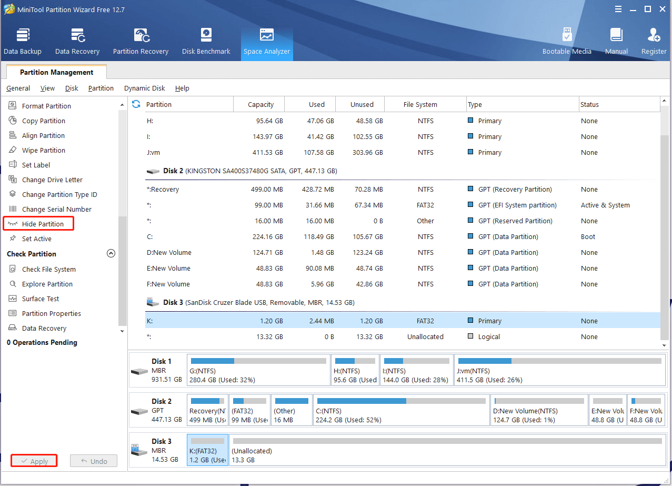Select the Unallocated 13.32 GB row
Screen dimensions: 672x486
[x=403, y=336]
